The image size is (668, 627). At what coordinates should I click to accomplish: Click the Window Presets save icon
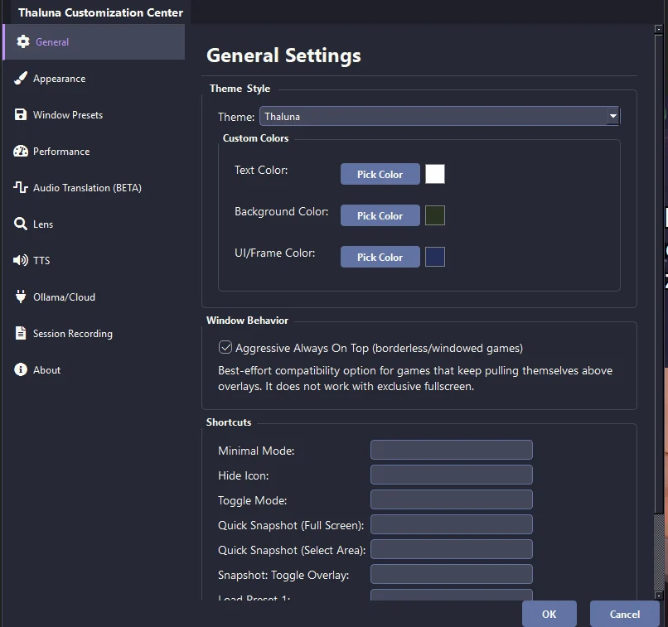pos(21,114)
